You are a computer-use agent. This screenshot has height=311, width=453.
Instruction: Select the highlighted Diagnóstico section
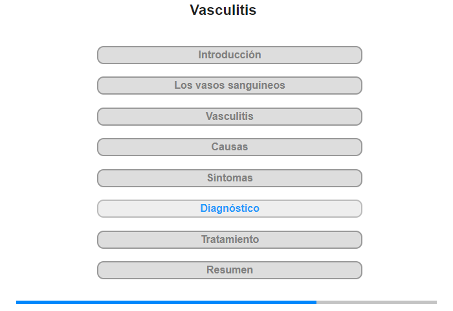point(229,209)
